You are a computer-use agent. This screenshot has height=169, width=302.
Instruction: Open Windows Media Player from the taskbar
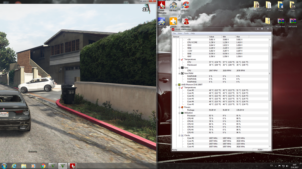pyautogui.click(x=33, y=166)
